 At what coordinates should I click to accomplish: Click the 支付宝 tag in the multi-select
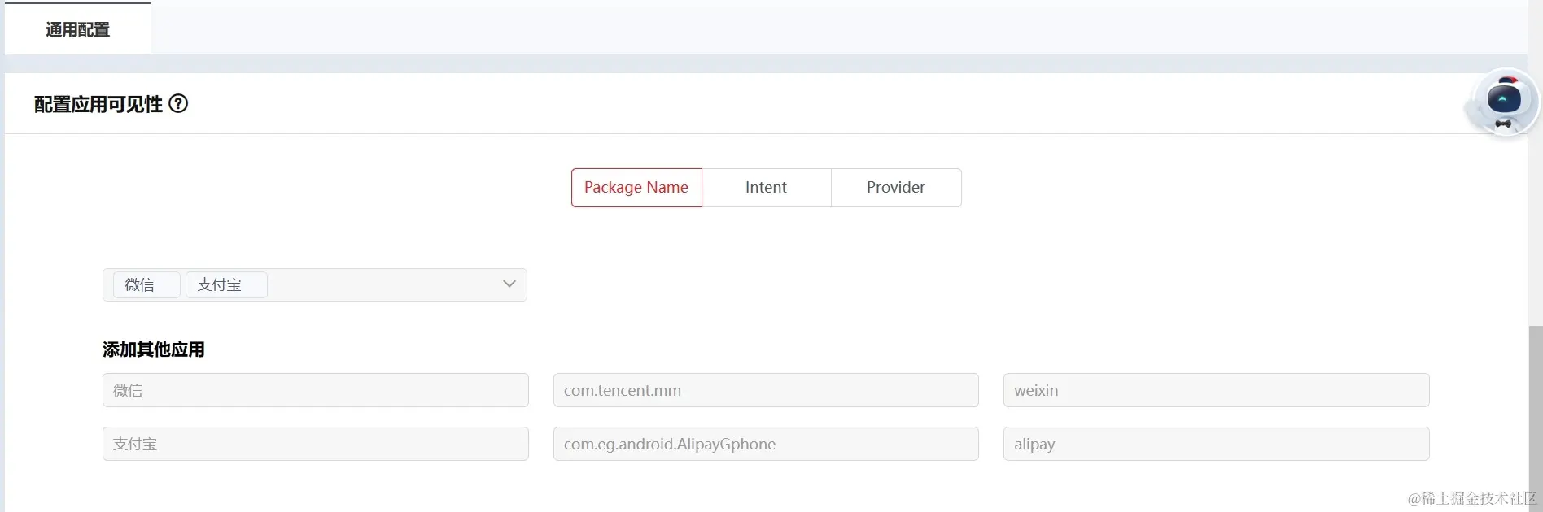pyautogui.click(x=220, y=285)
